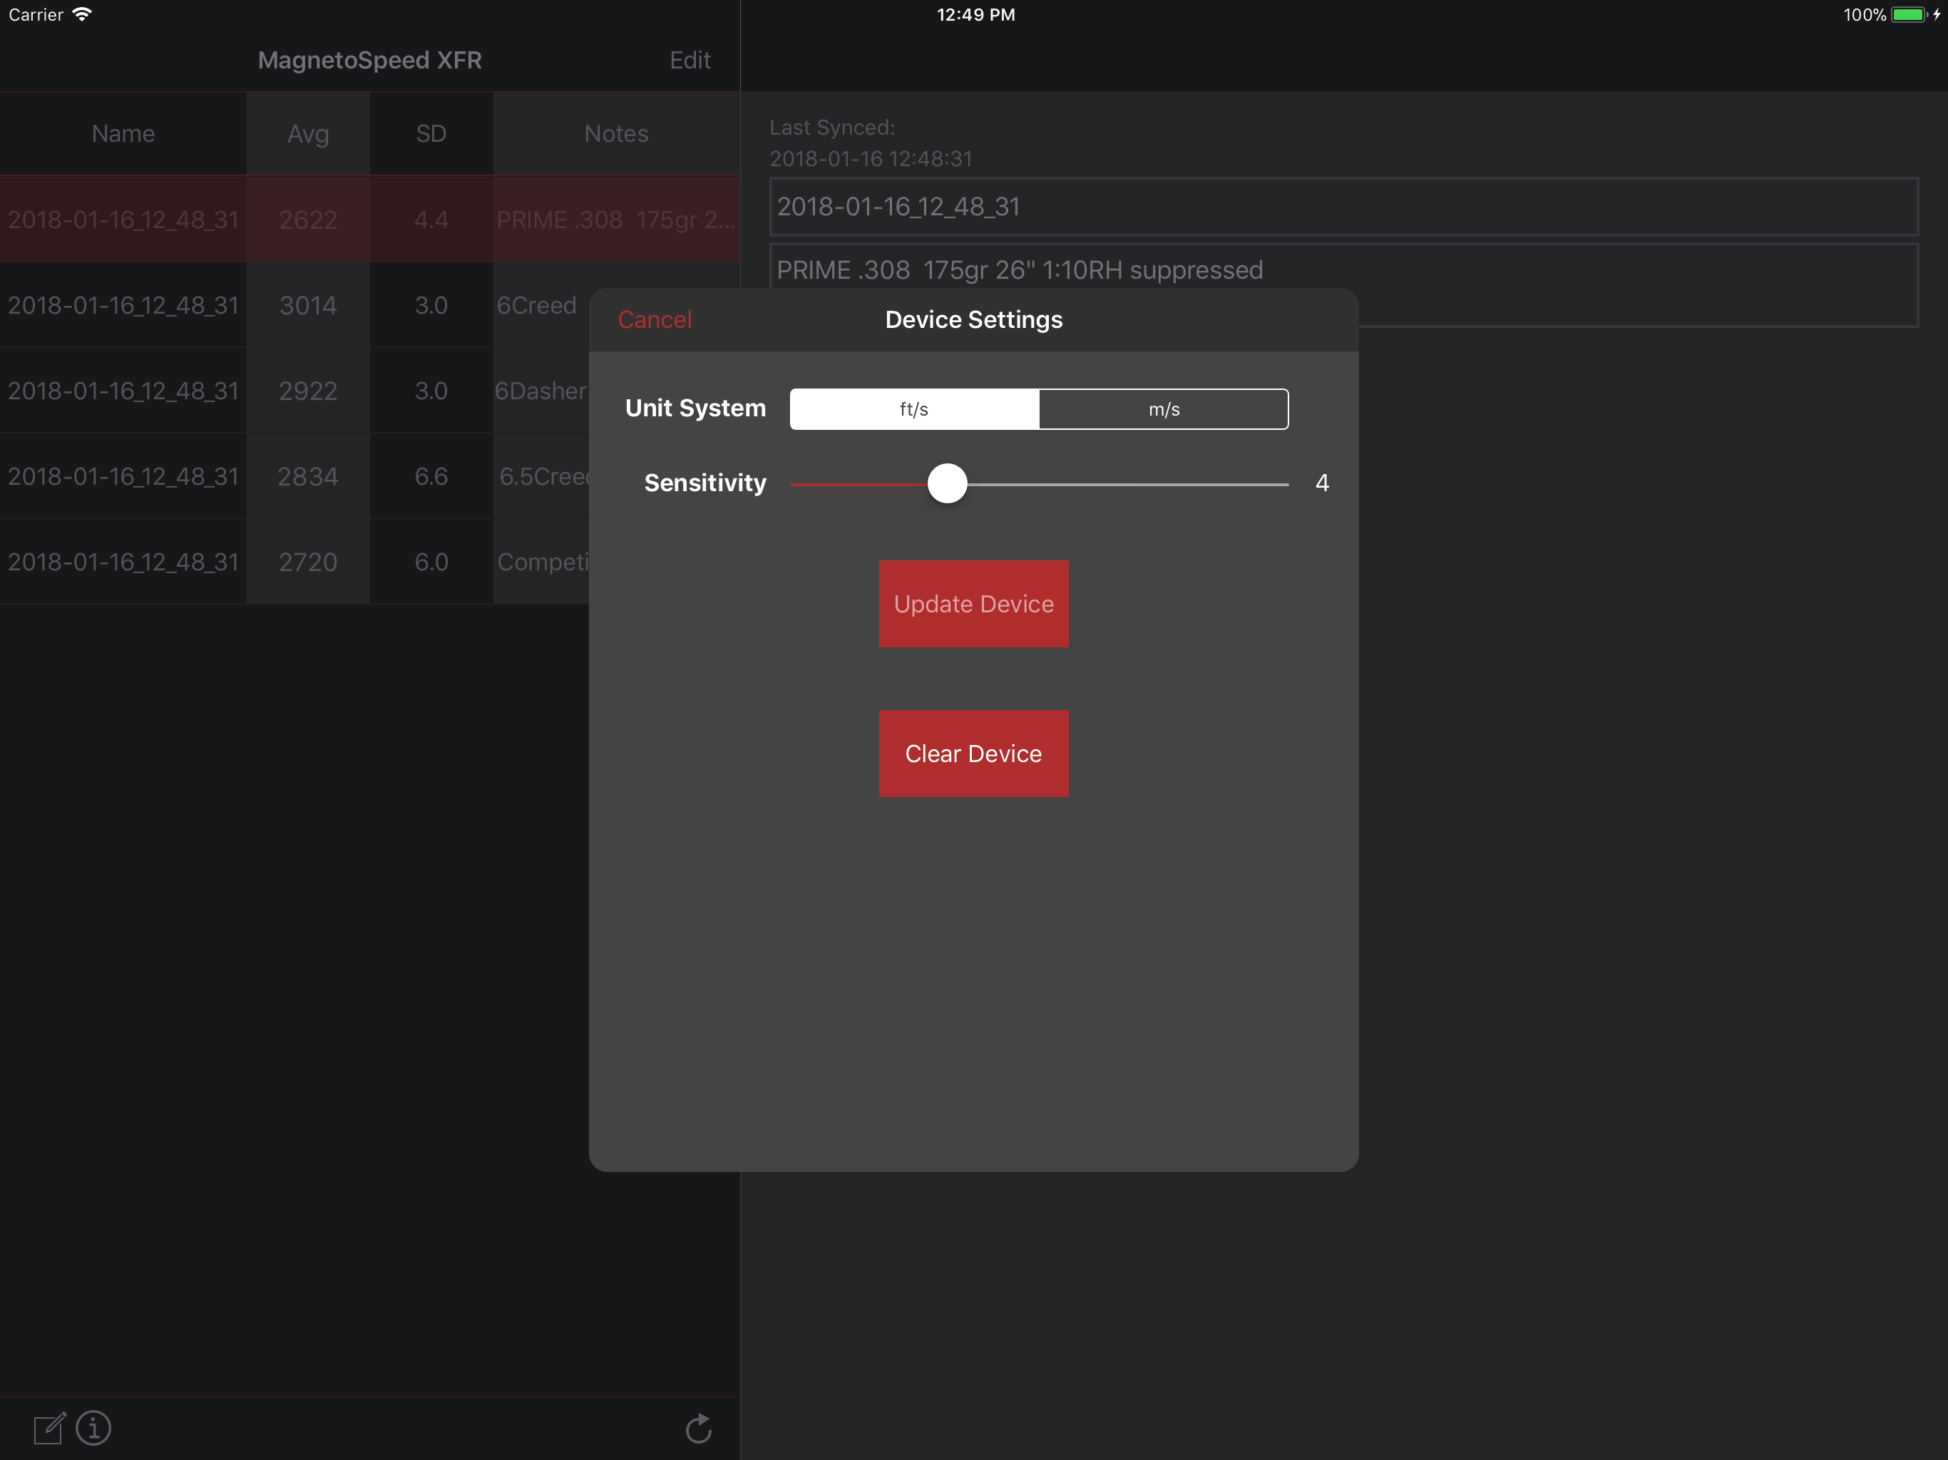Open the info icon at bottom
The height and width of the screenshot is (1460, 1948).
pos(93,1427)
